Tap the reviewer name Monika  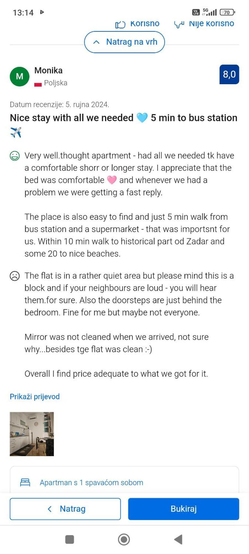coord(48,70)
